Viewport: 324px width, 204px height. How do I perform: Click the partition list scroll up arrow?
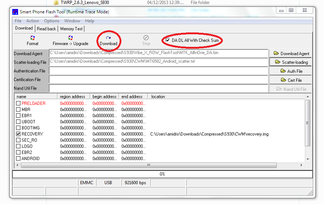pyautogui.click(x=308, y=97)
